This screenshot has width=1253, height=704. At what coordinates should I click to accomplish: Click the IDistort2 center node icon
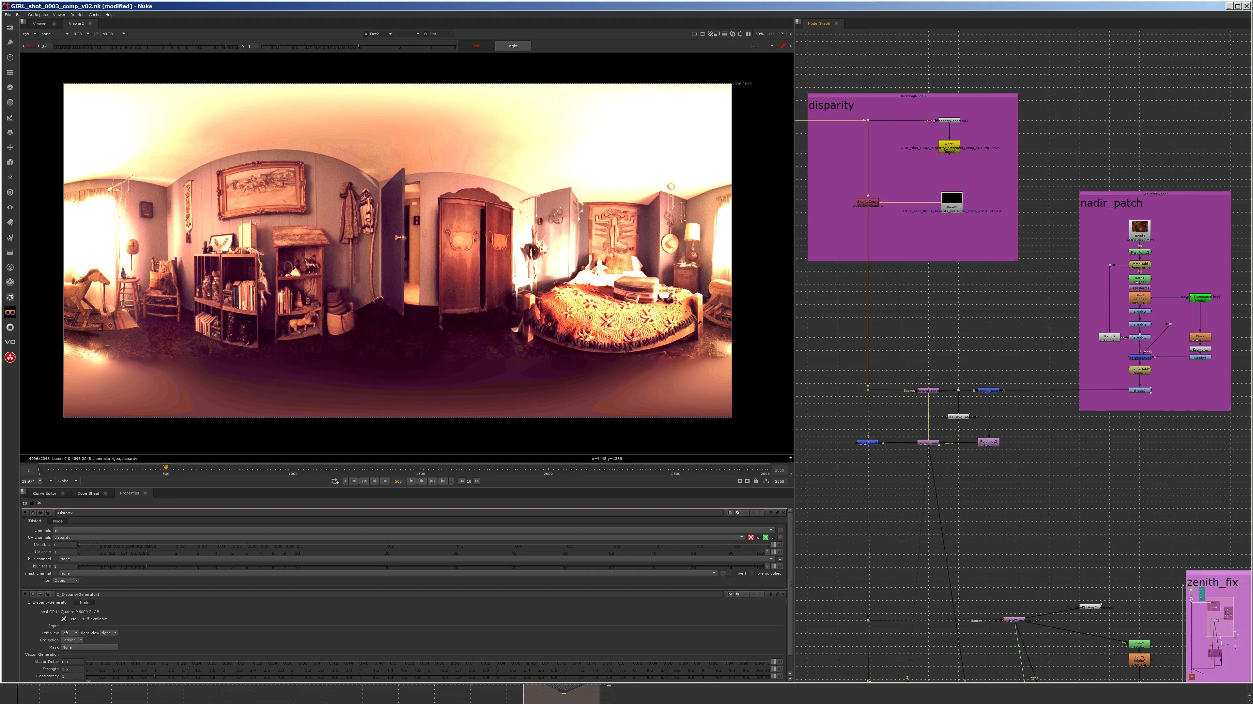click(x=33, y=513)
